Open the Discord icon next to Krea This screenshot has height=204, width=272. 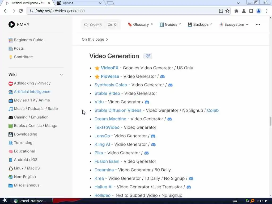point(191,178)
